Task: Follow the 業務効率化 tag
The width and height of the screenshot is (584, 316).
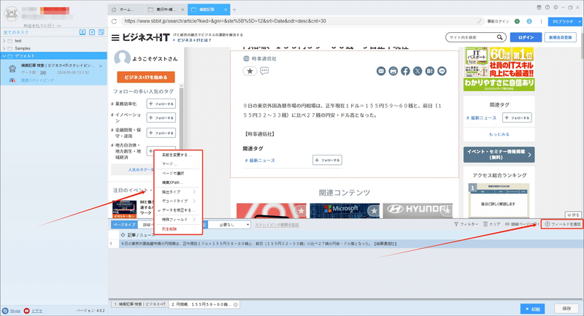Action: (161, 104)
